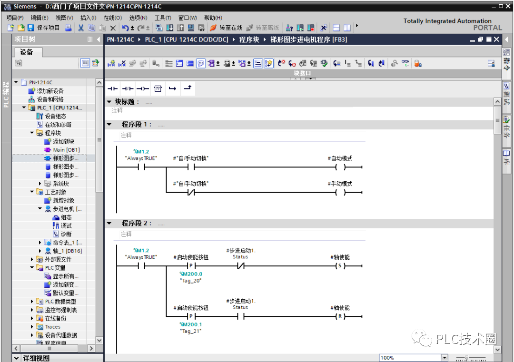Close the branch in the ladder

(188, 88)
